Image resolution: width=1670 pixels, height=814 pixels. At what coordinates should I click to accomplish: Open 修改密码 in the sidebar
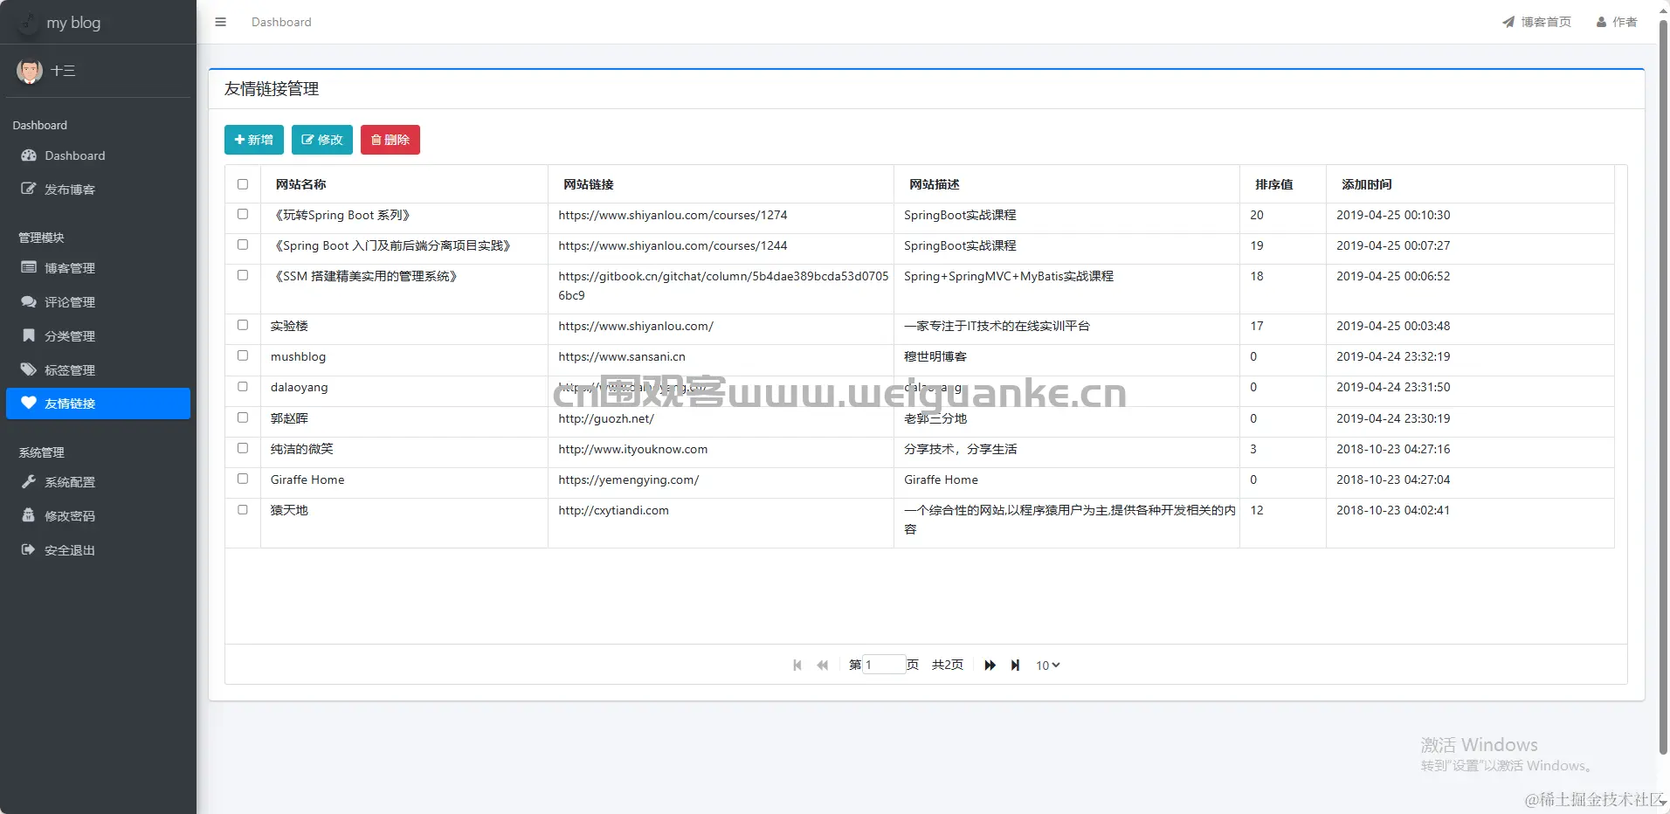click(98, 515)
